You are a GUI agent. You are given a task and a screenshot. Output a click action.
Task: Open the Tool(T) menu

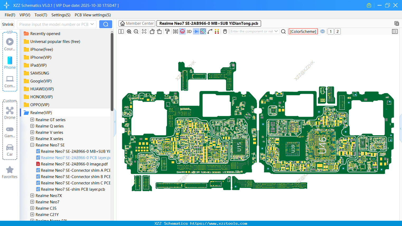(x=41, y=15)
